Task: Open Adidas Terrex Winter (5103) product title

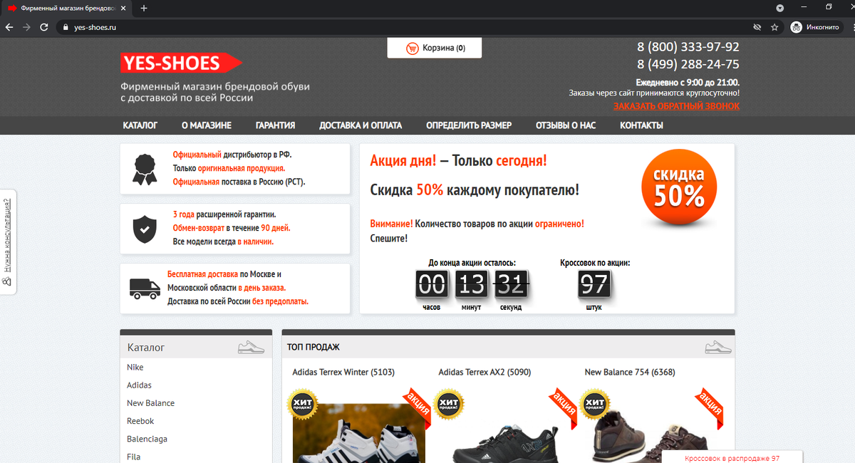Action: tap(343, 373)
